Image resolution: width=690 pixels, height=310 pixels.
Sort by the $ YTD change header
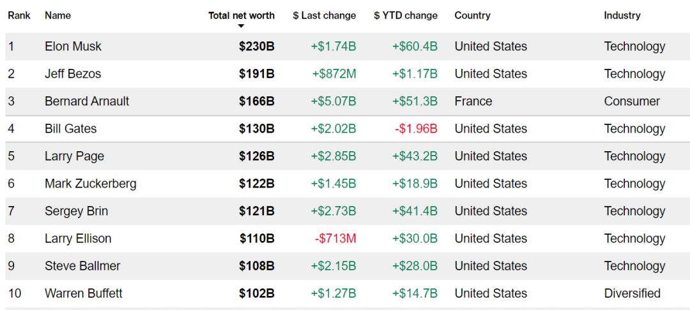tap(406, 15)
